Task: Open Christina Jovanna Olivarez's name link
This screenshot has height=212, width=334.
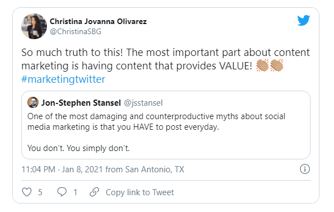Action: pos(98,22)
